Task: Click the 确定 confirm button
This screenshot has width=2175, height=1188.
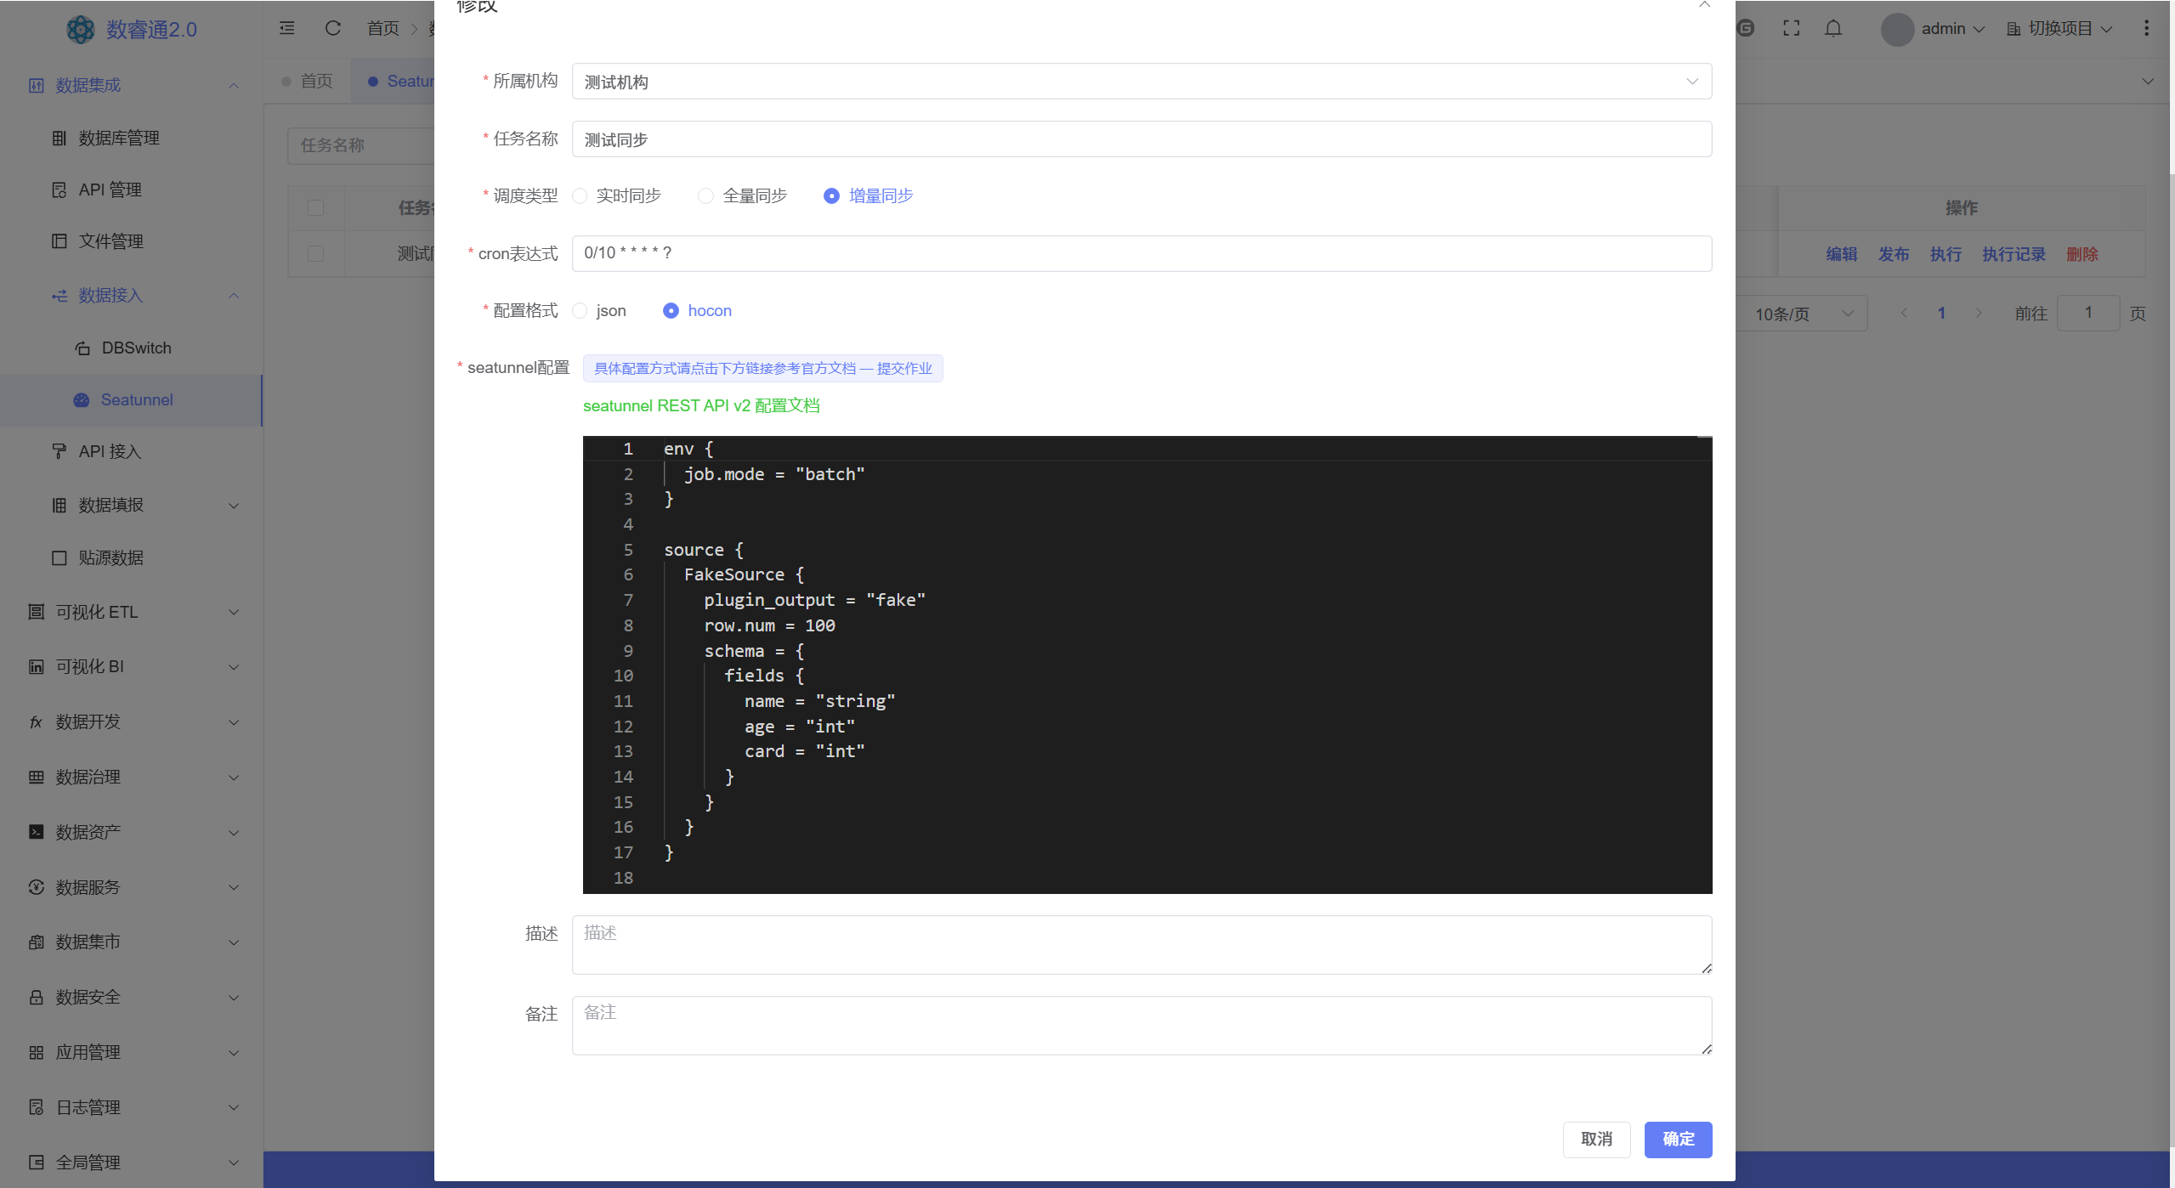Action: pyautogui.click(x=1677, y=1139)
